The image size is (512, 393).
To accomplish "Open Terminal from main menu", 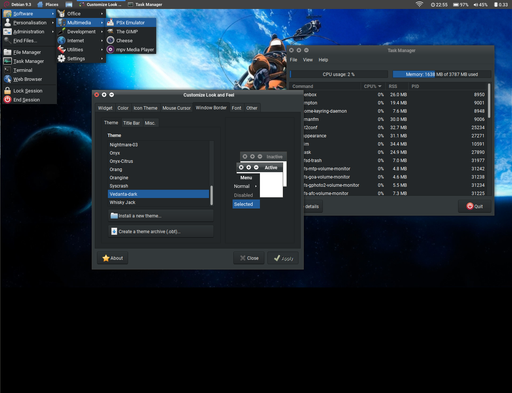I will pyautogui.click(x=29, y=70).
